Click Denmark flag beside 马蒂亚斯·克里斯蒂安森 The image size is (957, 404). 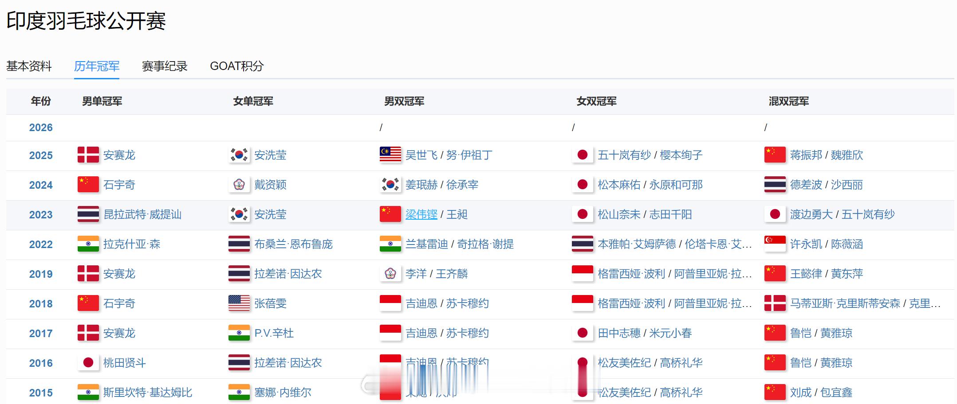[x=775, y=303]
